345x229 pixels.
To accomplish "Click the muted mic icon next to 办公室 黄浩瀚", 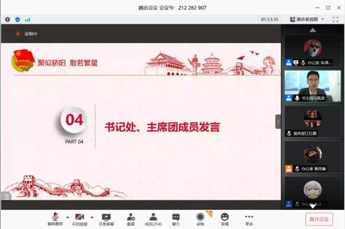I will tap(297, 169).
